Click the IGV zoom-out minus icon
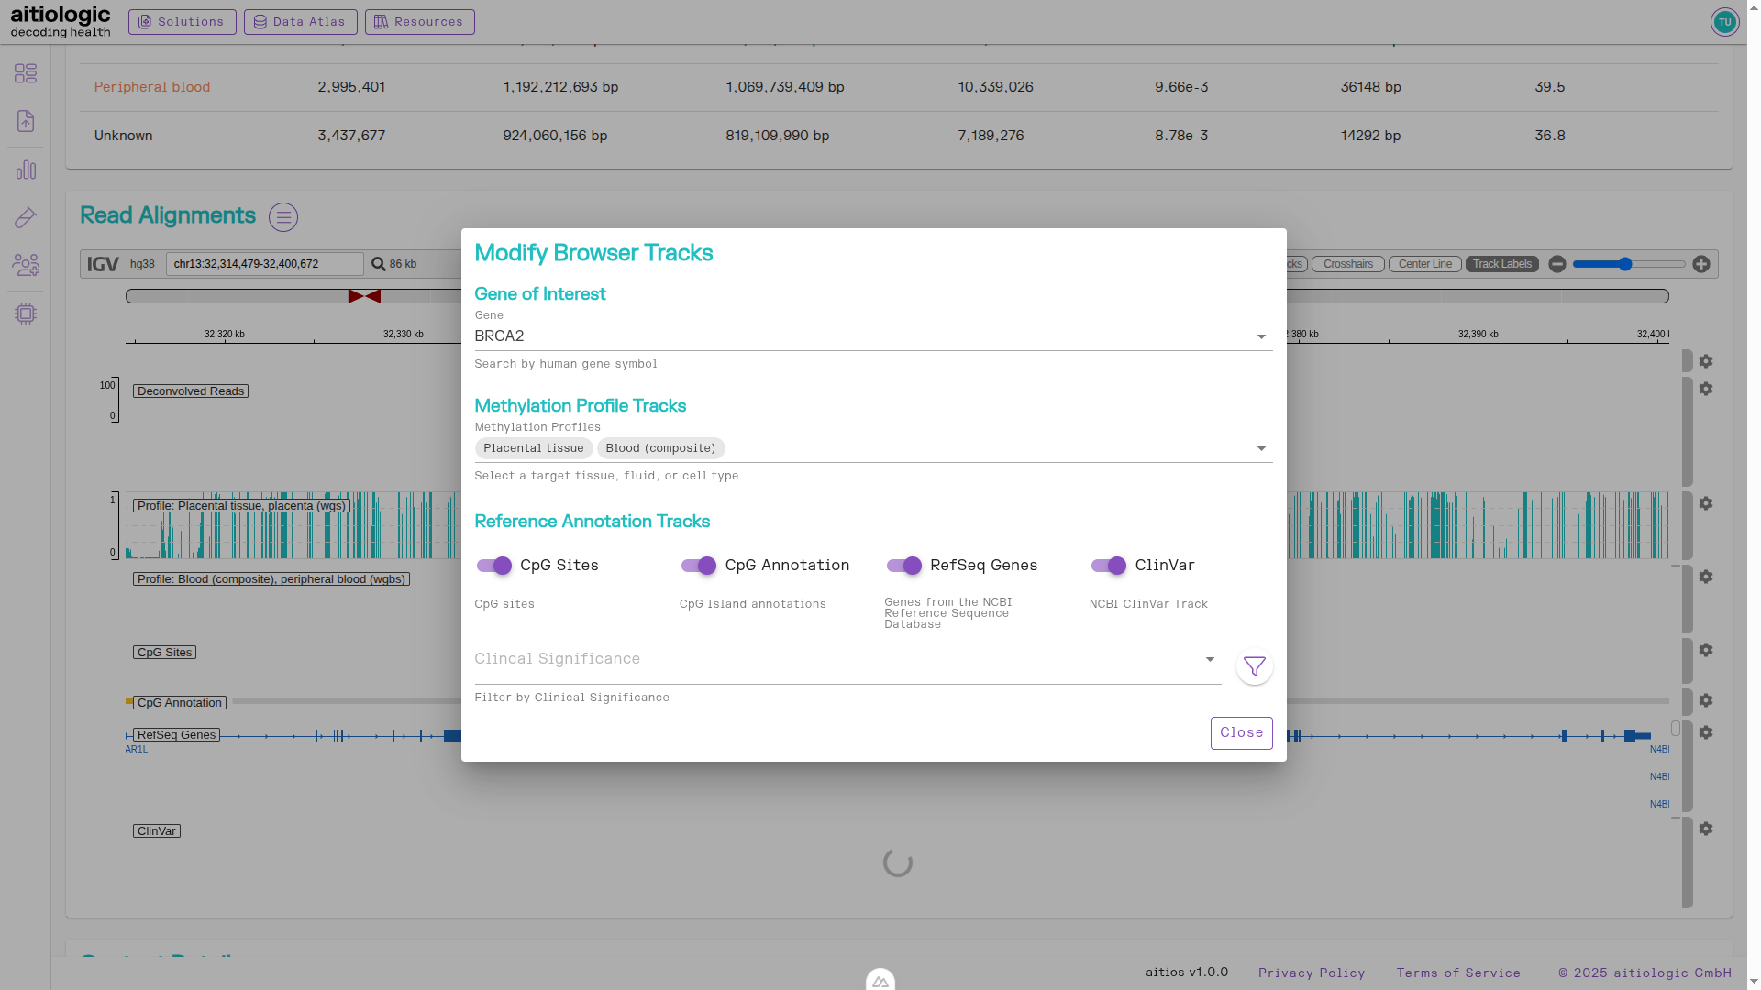 pyautogui.click(x=1557, y=264)
